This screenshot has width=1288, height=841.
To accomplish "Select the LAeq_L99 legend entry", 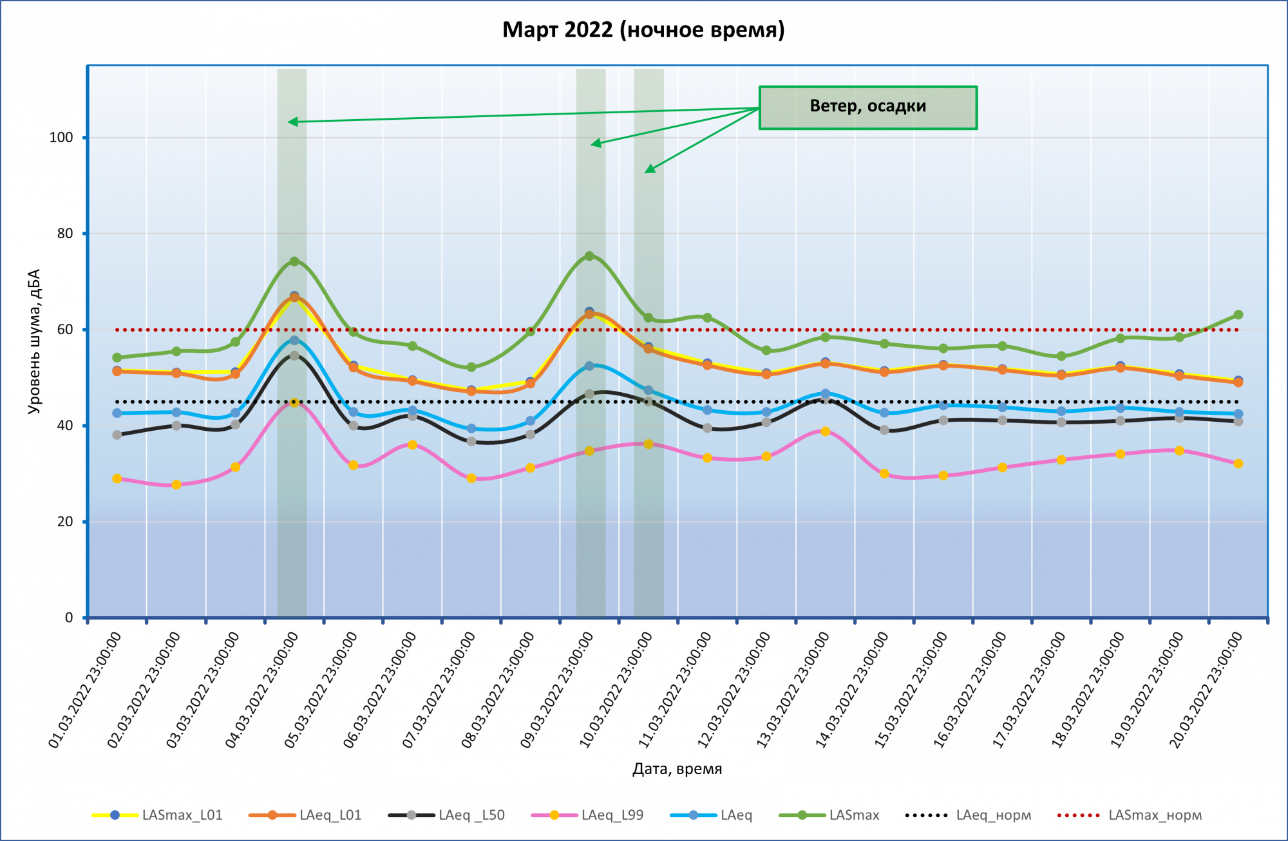I will 587,815.
